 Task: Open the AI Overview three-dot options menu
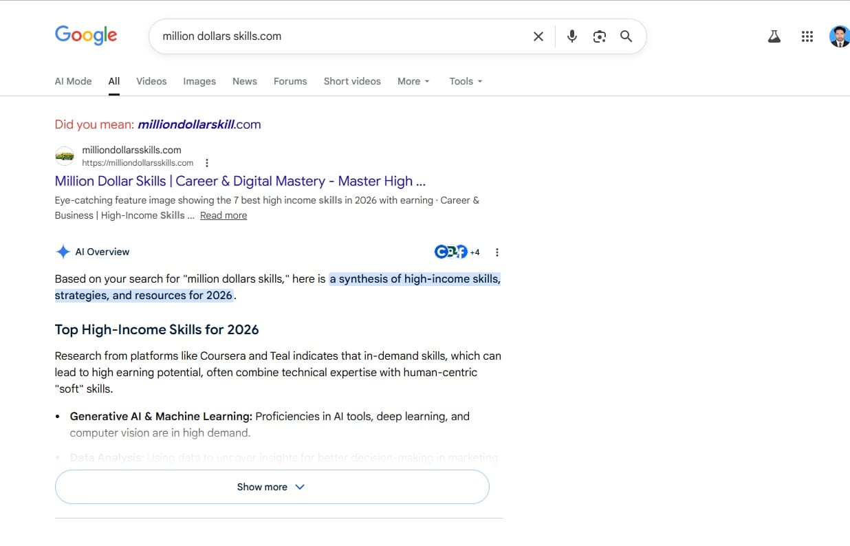pyautogui.click(x=497, y=252)
